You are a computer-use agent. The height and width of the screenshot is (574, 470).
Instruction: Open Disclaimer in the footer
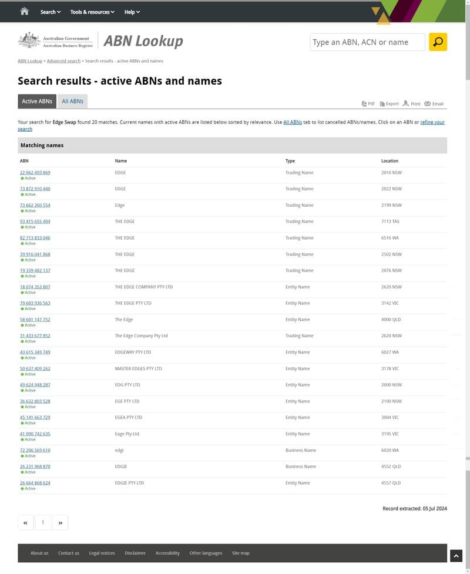[135, 553]
